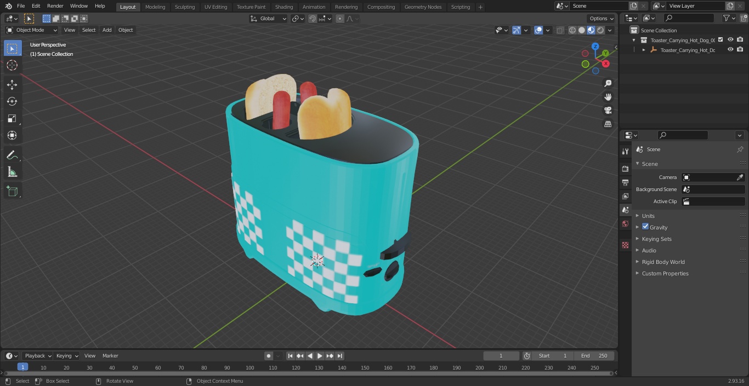Viewport: 749px width, 386px height.
Task: Add a new workspace with plus button
Action: coord(480,7)
